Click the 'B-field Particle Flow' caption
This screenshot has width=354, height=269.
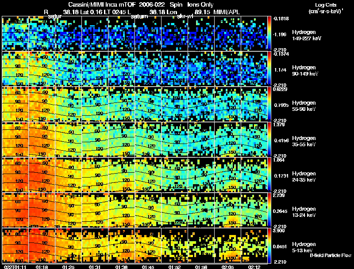[x=331, y=255]
